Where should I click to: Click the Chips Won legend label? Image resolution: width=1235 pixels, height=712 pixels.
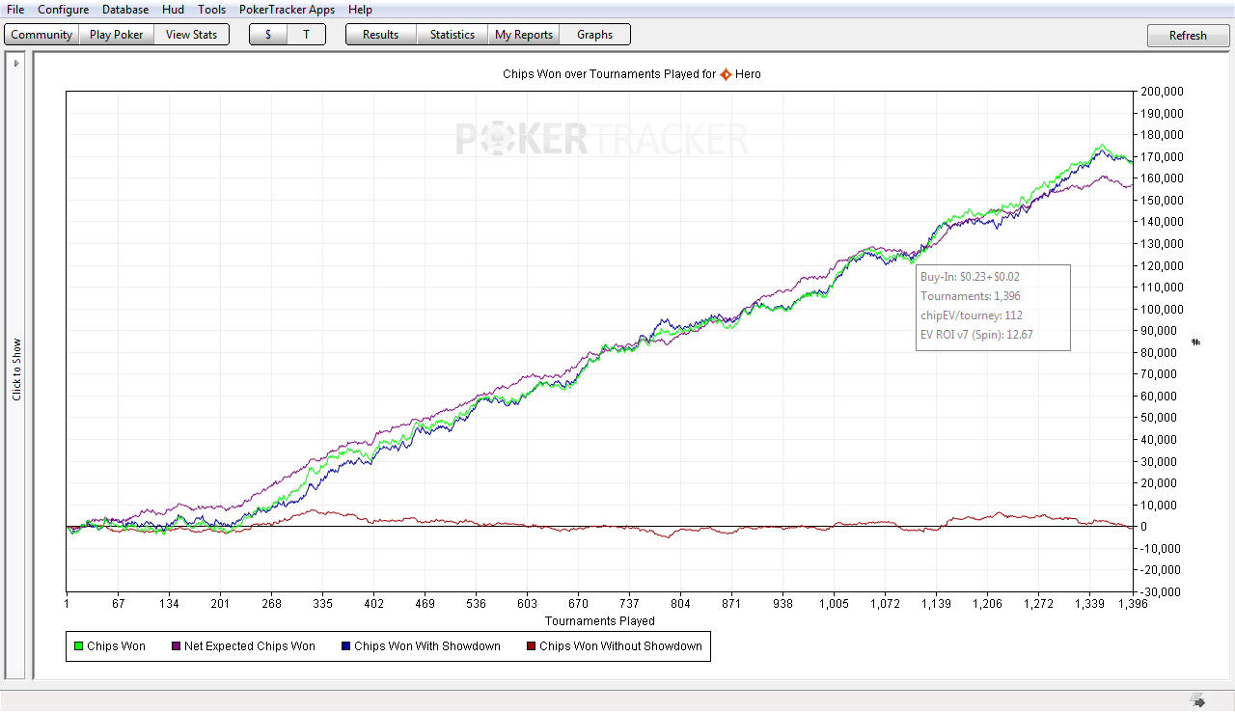[x=116, y=646]
